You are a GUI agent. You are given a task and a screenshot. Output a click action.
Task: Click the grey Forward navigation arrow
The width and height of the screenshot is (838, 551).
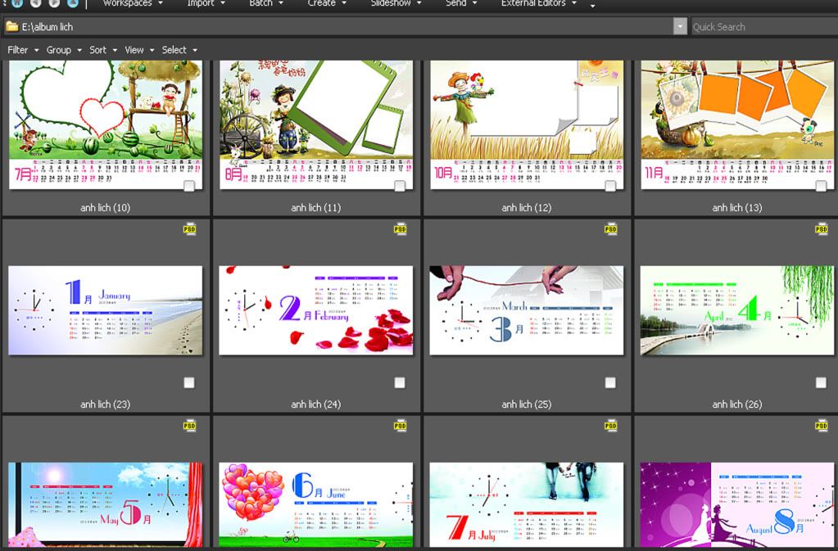(x=54, y=2)
